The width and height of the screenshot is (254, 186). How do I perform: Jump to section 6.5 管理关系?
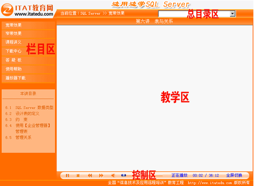(18, 138)
